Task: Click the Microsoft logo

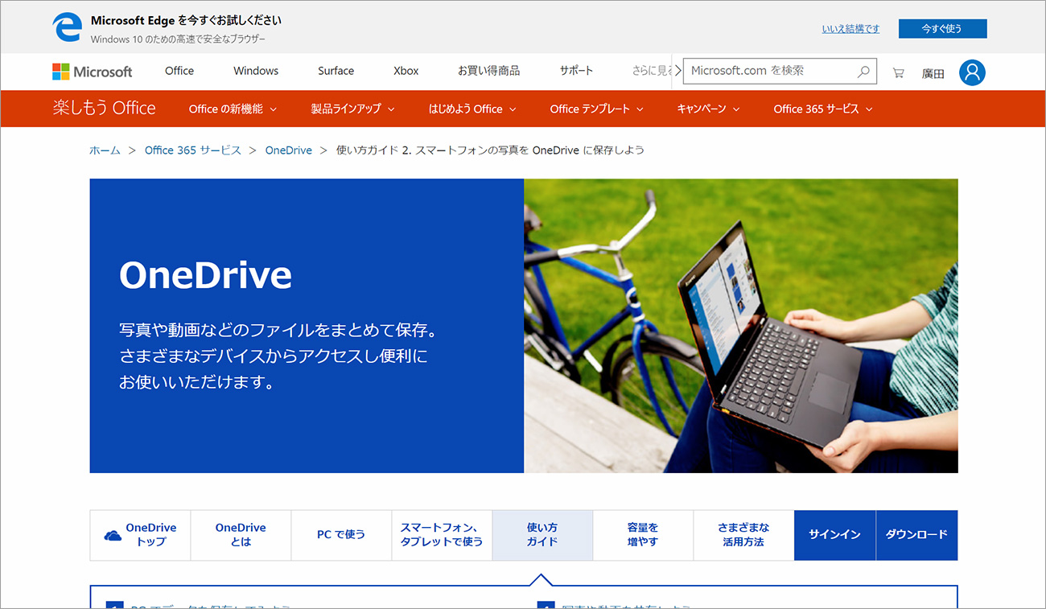Action: coord(93,72)
